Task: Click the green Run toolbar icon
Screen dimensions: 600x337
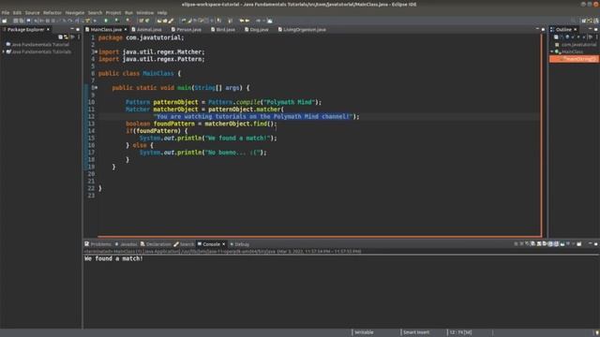Action: [106, 21]
